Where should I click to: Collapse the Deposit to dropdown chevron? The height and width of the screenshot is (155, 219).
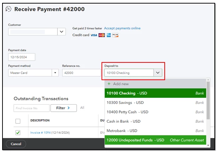click(x=158, y=73)
